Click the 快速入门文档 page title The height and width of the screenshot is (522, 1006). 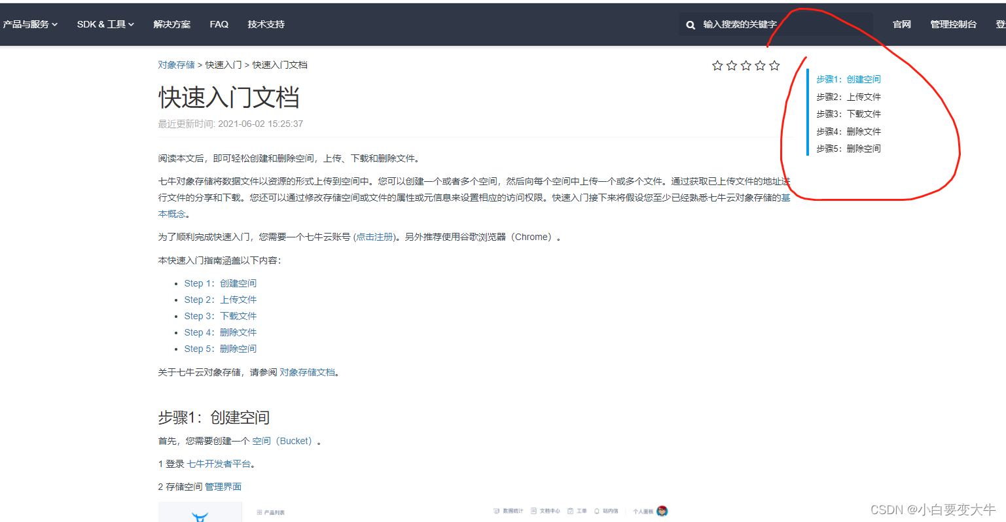pyautogui.click(x=228, y=97)
